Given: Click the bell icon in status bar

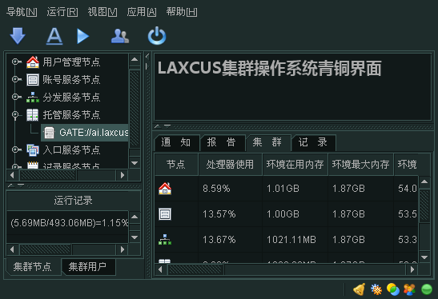Looking at the screenshot, I should 360,289.
